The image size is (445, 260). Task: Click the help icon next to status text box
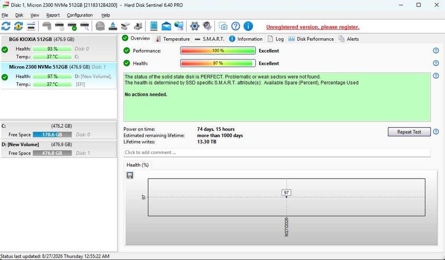pyautogui.click(x=436, y=76)
